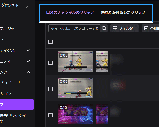Screen dimensions: 159x127
Task: Click the magnifying glass search button
Action: pos(104,28)
